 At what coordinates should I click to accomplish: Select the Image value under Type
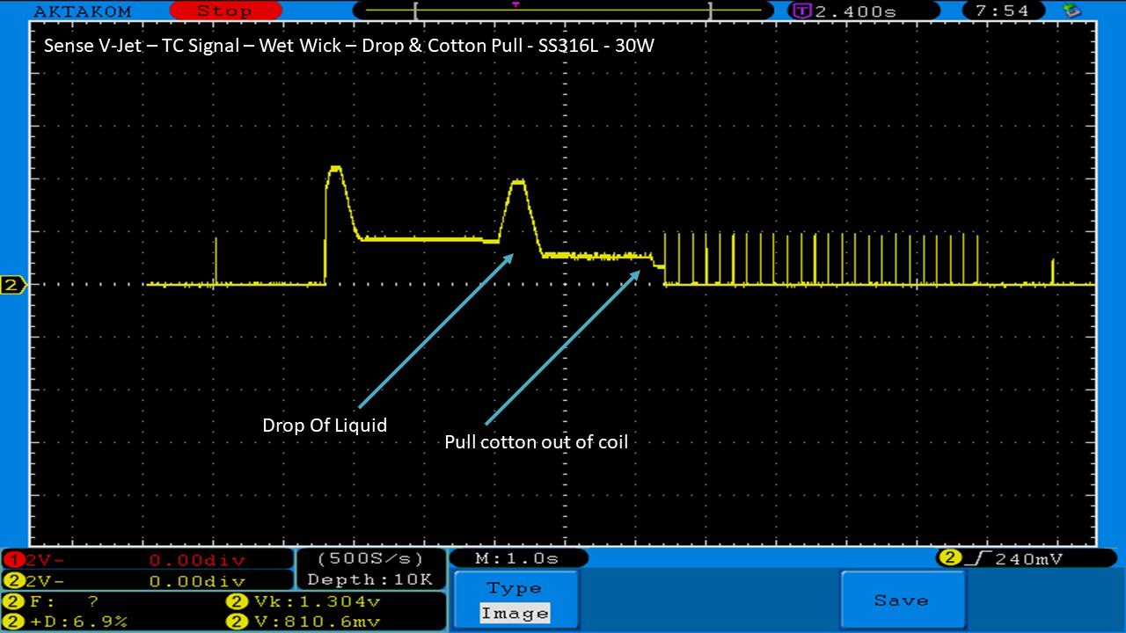pos(515,614)
